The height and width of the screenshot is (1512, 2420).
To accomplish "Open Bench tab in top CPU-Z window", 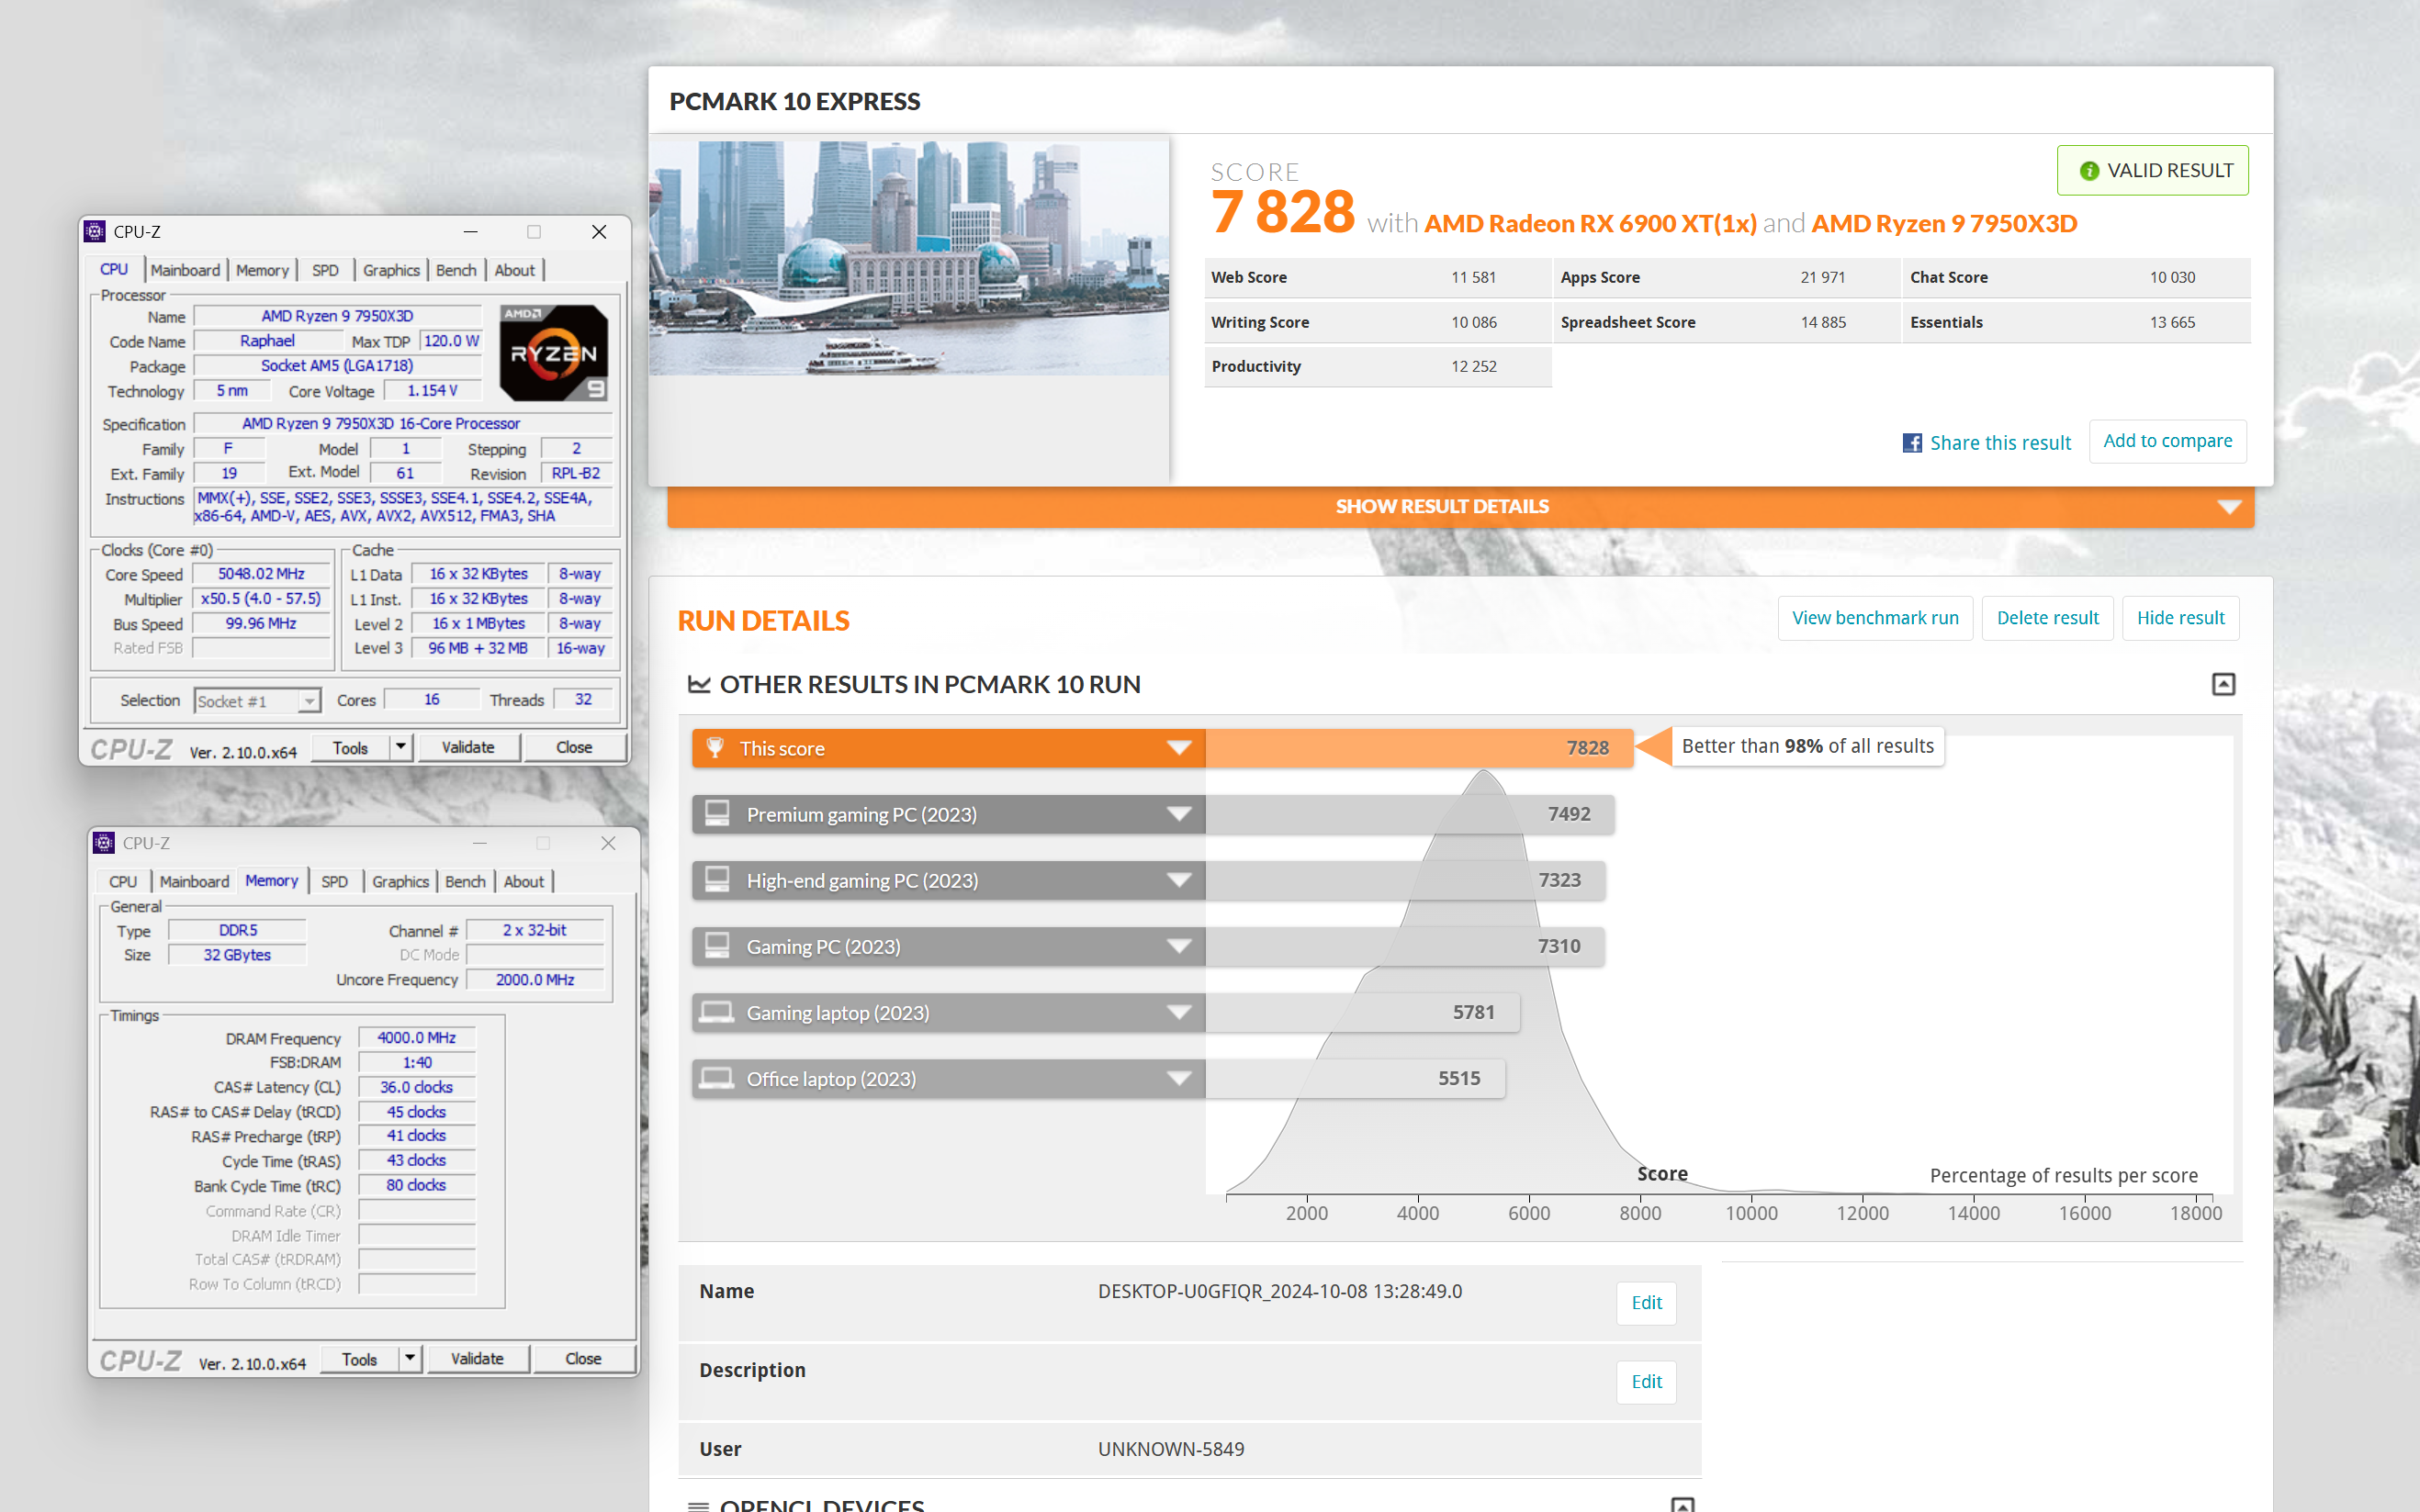I will [456, 270].
